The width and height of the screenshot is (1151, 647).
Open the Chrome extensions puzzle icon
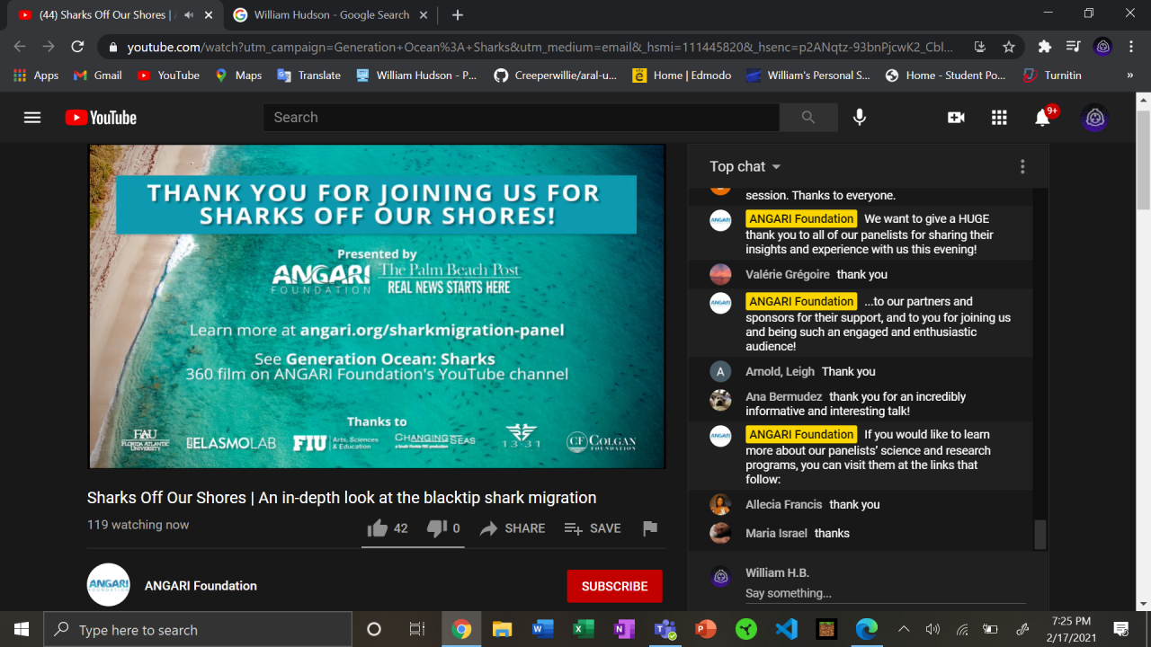pyautogui.click(x=1044, y=47)
